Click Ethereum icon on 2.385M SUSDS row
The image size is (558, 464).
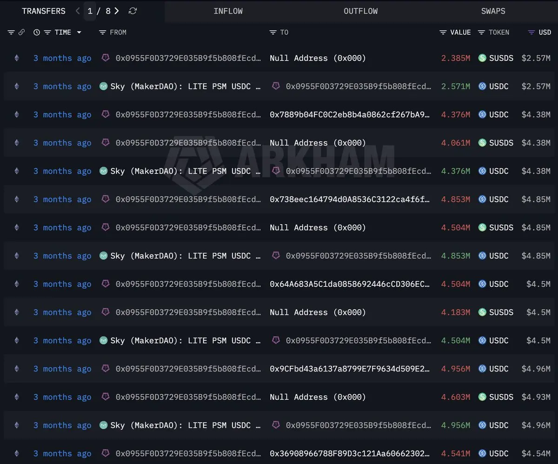17,58
